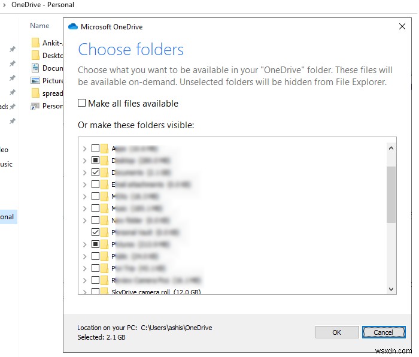Screen dimensions: 419x357
Task: Click folder icon of partially selected P row
Action: click(x=105, y=244)
